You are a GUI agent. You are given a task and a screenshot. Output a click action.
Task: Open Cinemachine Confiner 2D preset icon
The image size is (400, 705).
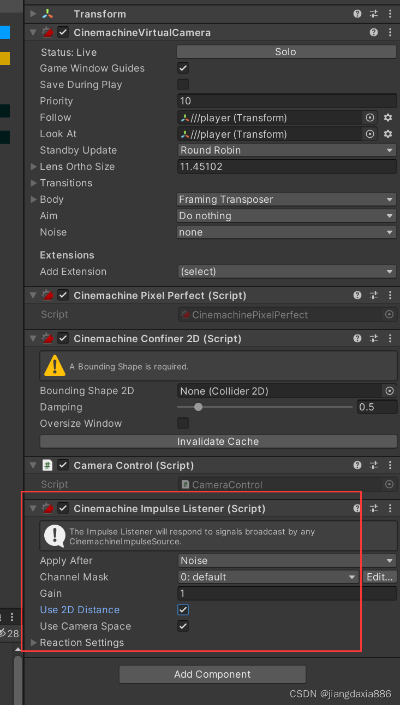tap(374, 339)
